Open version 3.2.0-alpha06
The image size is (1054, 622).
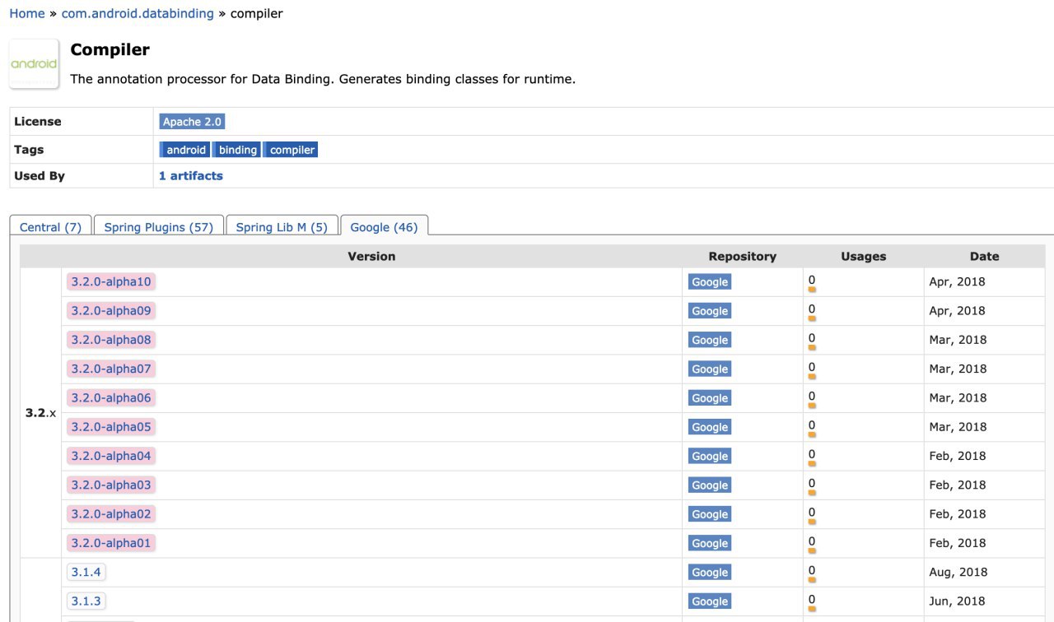tap(111, 397)
